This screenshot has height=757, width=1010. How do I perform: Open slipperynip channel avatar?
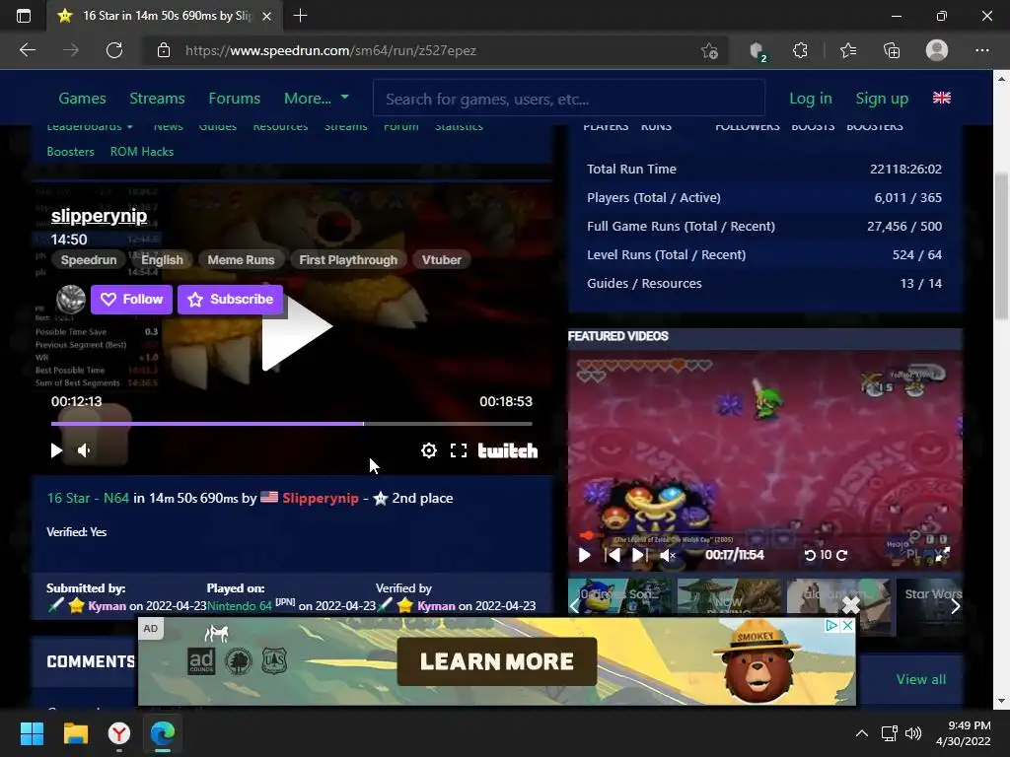click(x=71, y=300)
